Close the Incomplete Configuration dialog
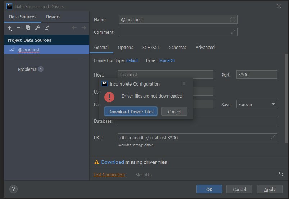The height and width of the screenshot is (199, 289). pyautogui.click(x=184, y=83)
